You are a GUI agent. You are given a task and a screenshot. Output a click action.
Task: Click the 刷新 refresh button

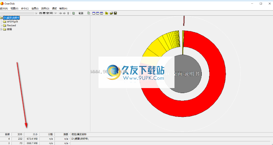click(x=81, y=13)
